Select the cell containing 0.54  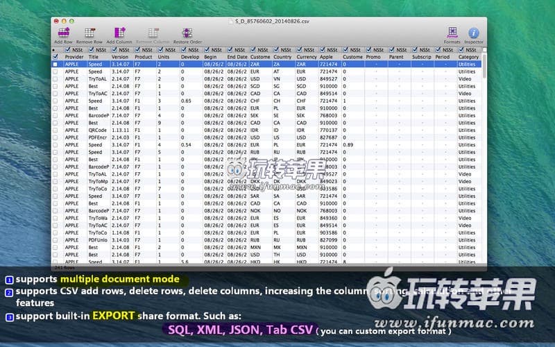point(186,145)
